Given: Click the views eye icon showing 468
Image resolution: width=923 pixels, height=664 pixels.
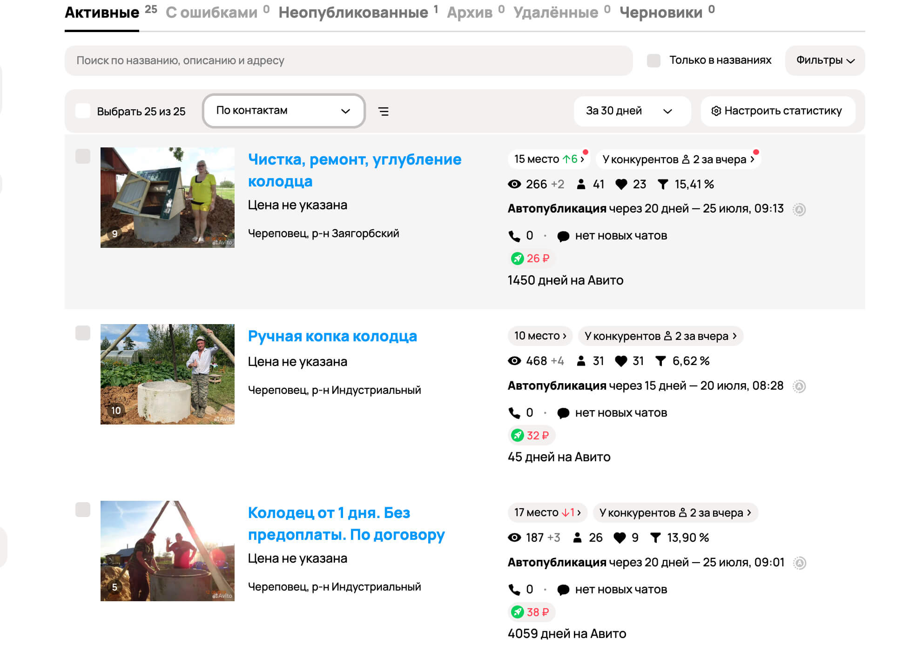Looking at the screenshot, I should [514, 361].
